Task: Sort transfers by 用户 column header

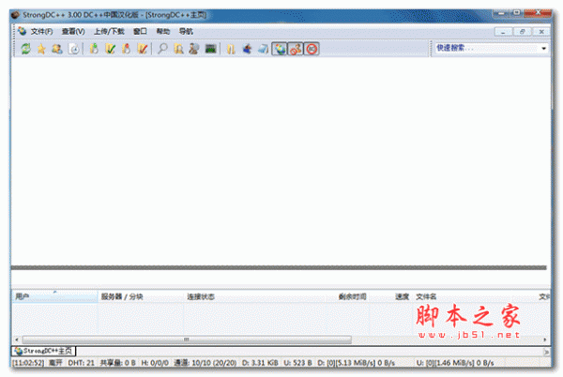Action: pyautogui.click(x=54, y=296)
